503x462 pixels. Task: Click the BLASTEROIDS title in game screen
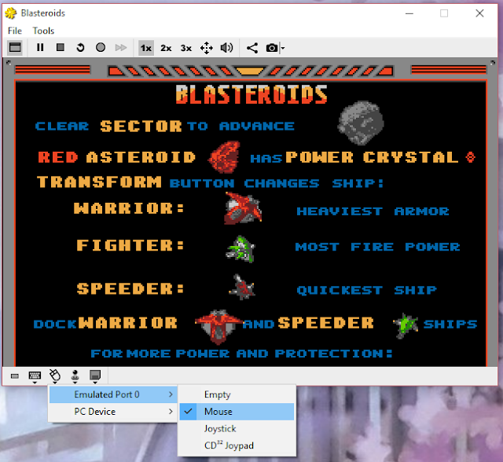[251, 94]
